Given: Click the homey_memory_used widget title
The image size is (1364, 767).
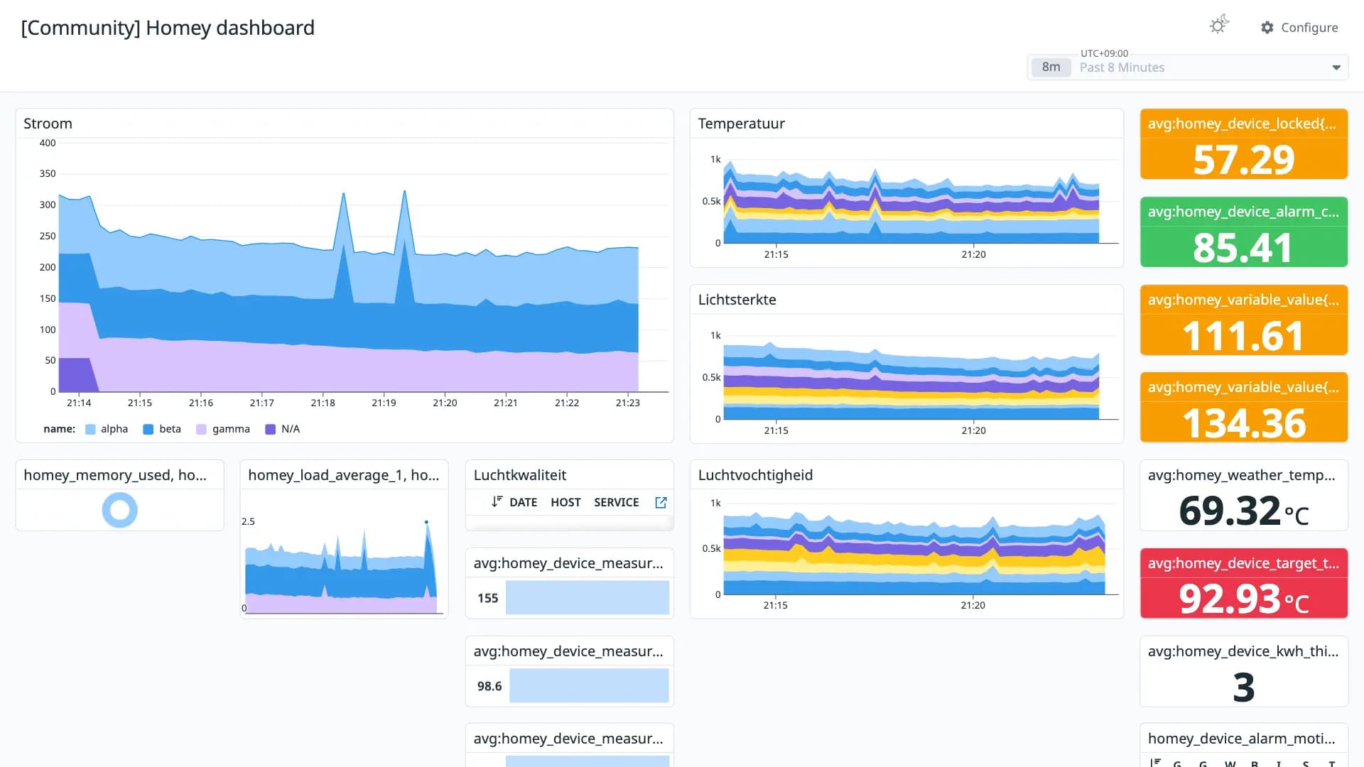Looking at the screenshot, I should [x=115, y=475].
